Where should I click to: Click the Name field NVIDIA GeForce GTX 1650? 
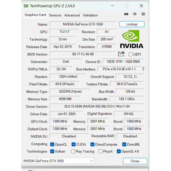[x=83, y=24]
